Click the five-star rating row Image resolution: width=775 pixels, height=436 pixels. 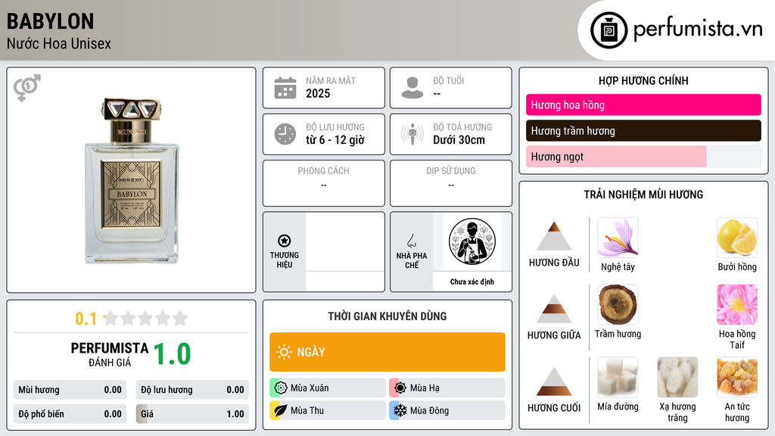point(145,318)
